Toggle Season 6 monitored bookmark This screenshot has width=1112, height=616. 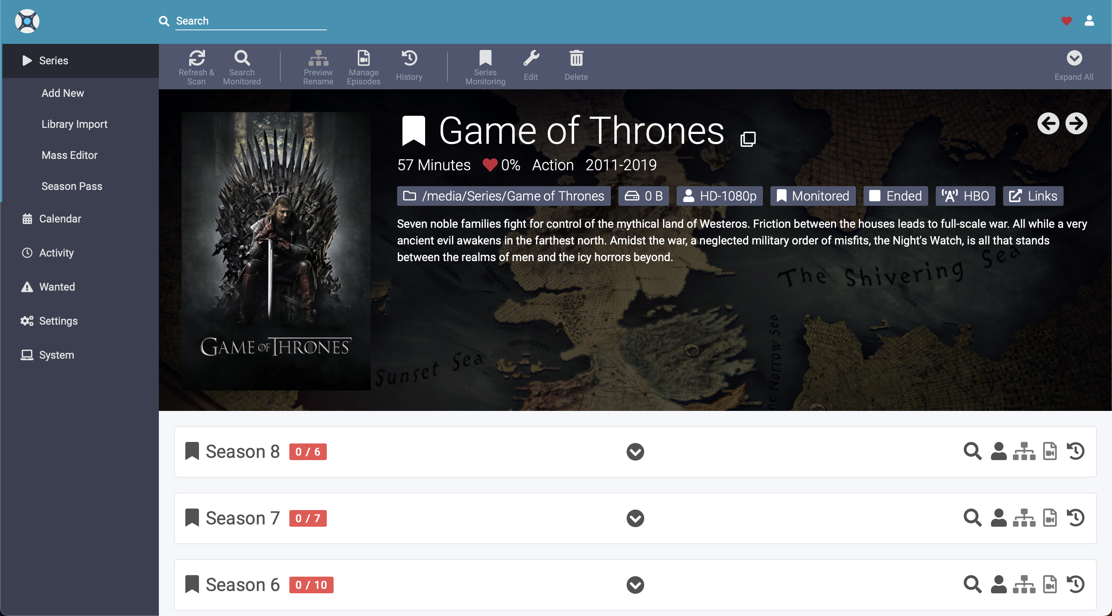(192, 584)
